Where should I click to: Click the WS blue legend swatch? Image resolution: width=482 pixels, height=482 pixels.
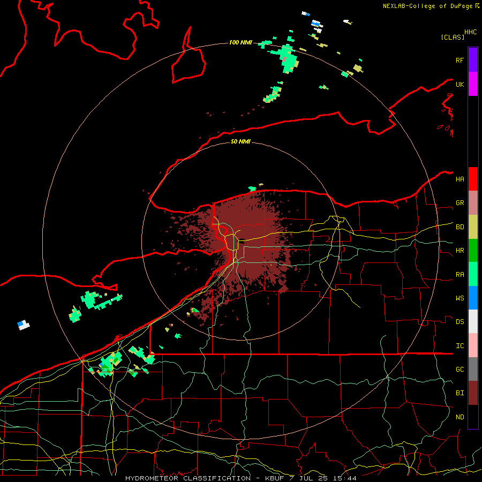tap(473, 298)
